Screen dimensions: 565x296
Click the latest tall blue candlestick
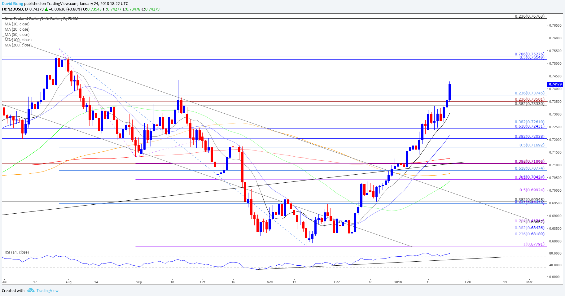(449, 92)
